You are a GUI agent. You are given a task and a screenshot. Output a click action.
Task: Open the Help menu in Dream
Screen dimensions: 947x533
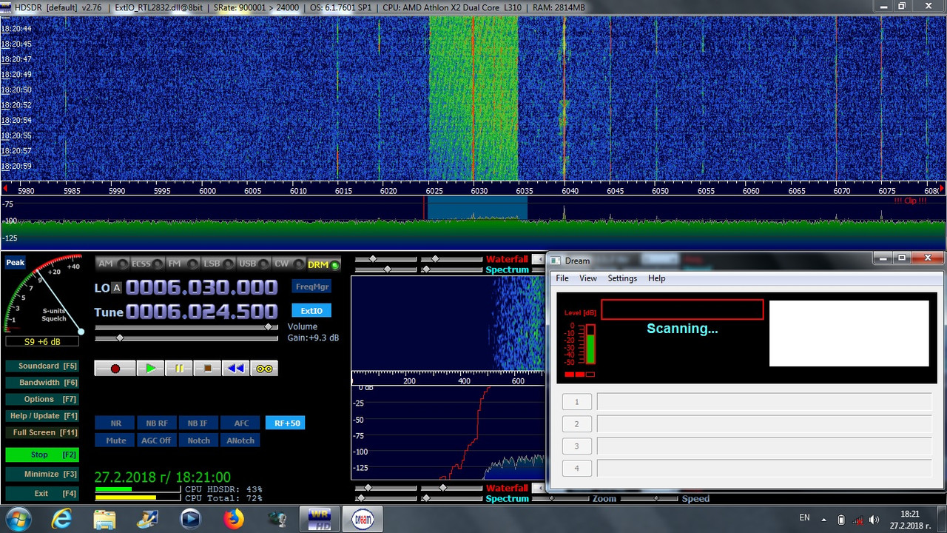[656, 278]
